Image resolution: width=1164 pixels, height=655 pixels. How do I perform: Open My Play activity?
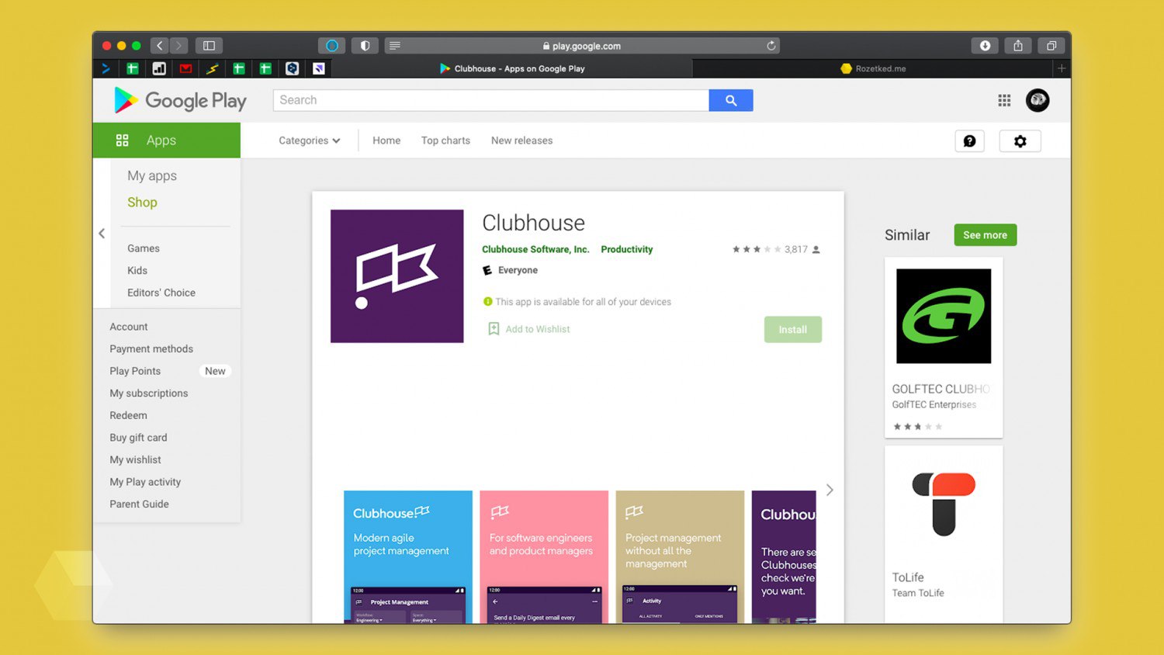[145, 482]
